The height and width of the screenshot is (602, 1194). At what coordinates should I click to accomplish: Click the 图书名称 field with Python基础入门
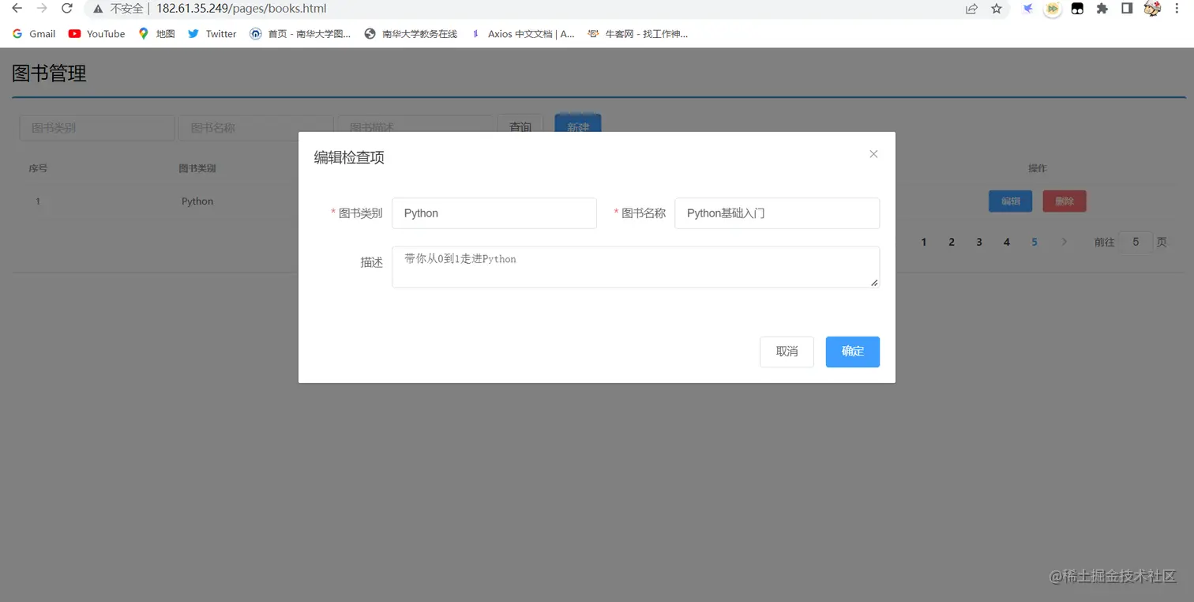[x=777, y=213]
